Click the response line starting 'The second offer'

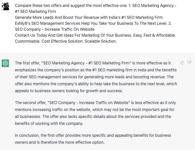(96, 103)
